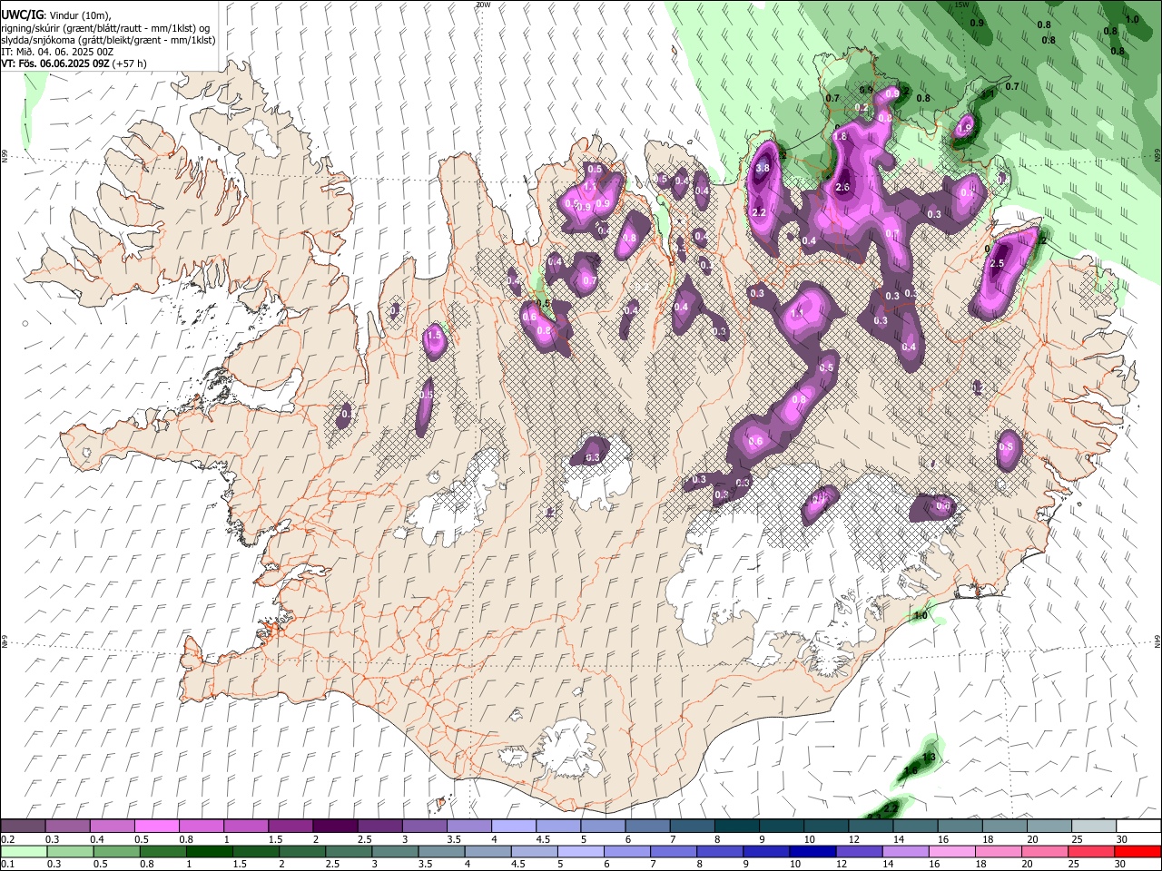Click the "0.1" label of the rain legend
The image size is (1162, 871).
click(5, 864)
